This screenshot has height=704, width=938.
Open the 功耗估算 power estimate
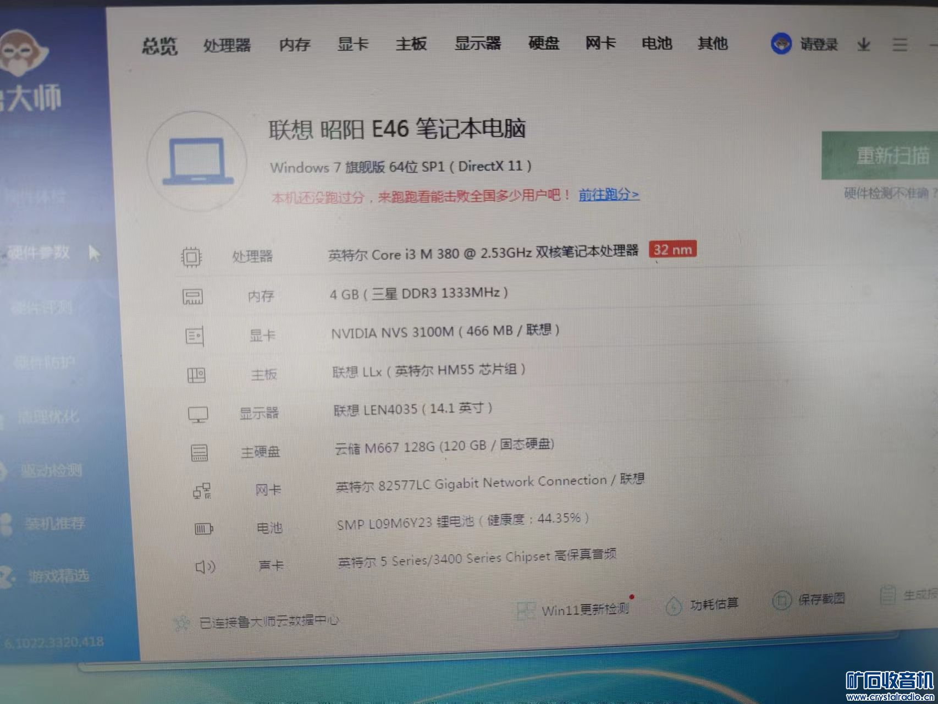pos(714,604)
